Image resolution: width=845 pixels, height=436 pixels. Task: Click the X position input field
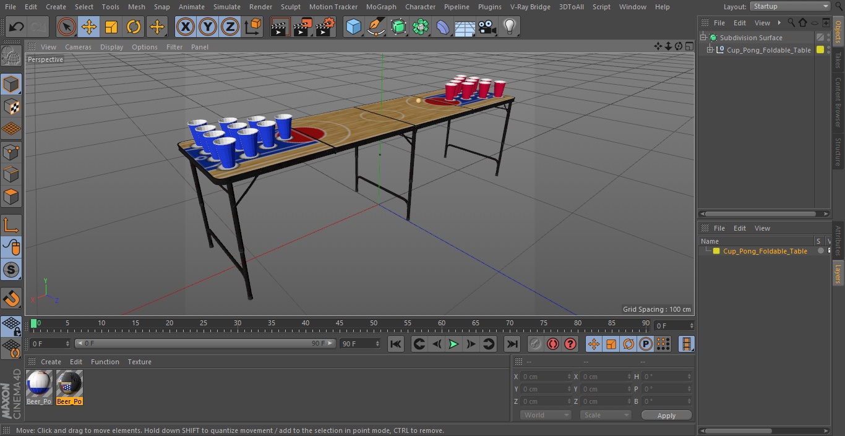(546, 377)
